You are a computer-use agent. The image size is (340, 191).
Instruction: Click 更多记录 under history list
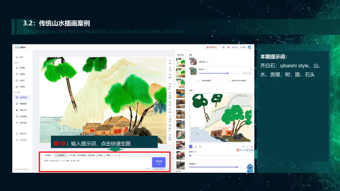[178, 171]
